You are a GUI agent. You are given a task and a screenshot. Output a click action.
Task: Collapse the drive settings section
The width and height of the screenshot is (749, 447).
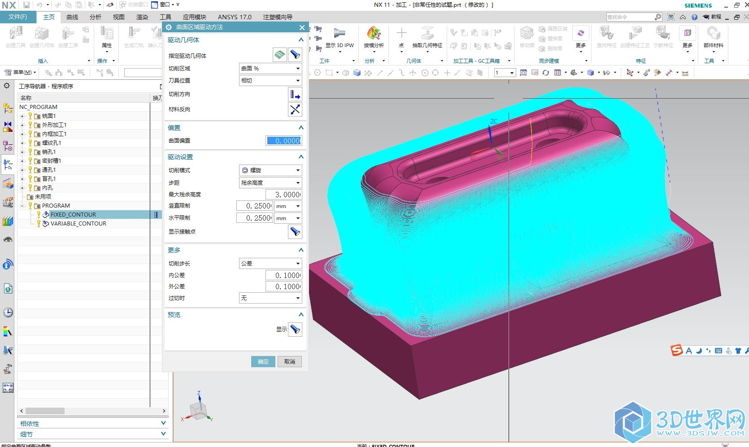pos(301,157)
